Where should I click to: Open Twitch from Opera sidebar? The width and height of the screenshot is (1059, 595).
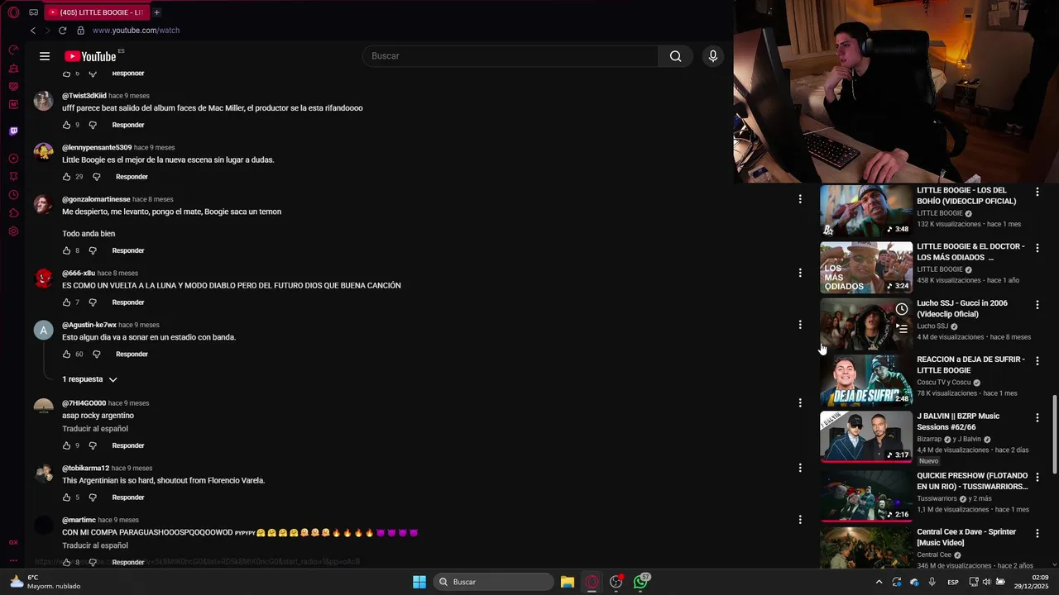pyautogui.click(x=13, y=131)
